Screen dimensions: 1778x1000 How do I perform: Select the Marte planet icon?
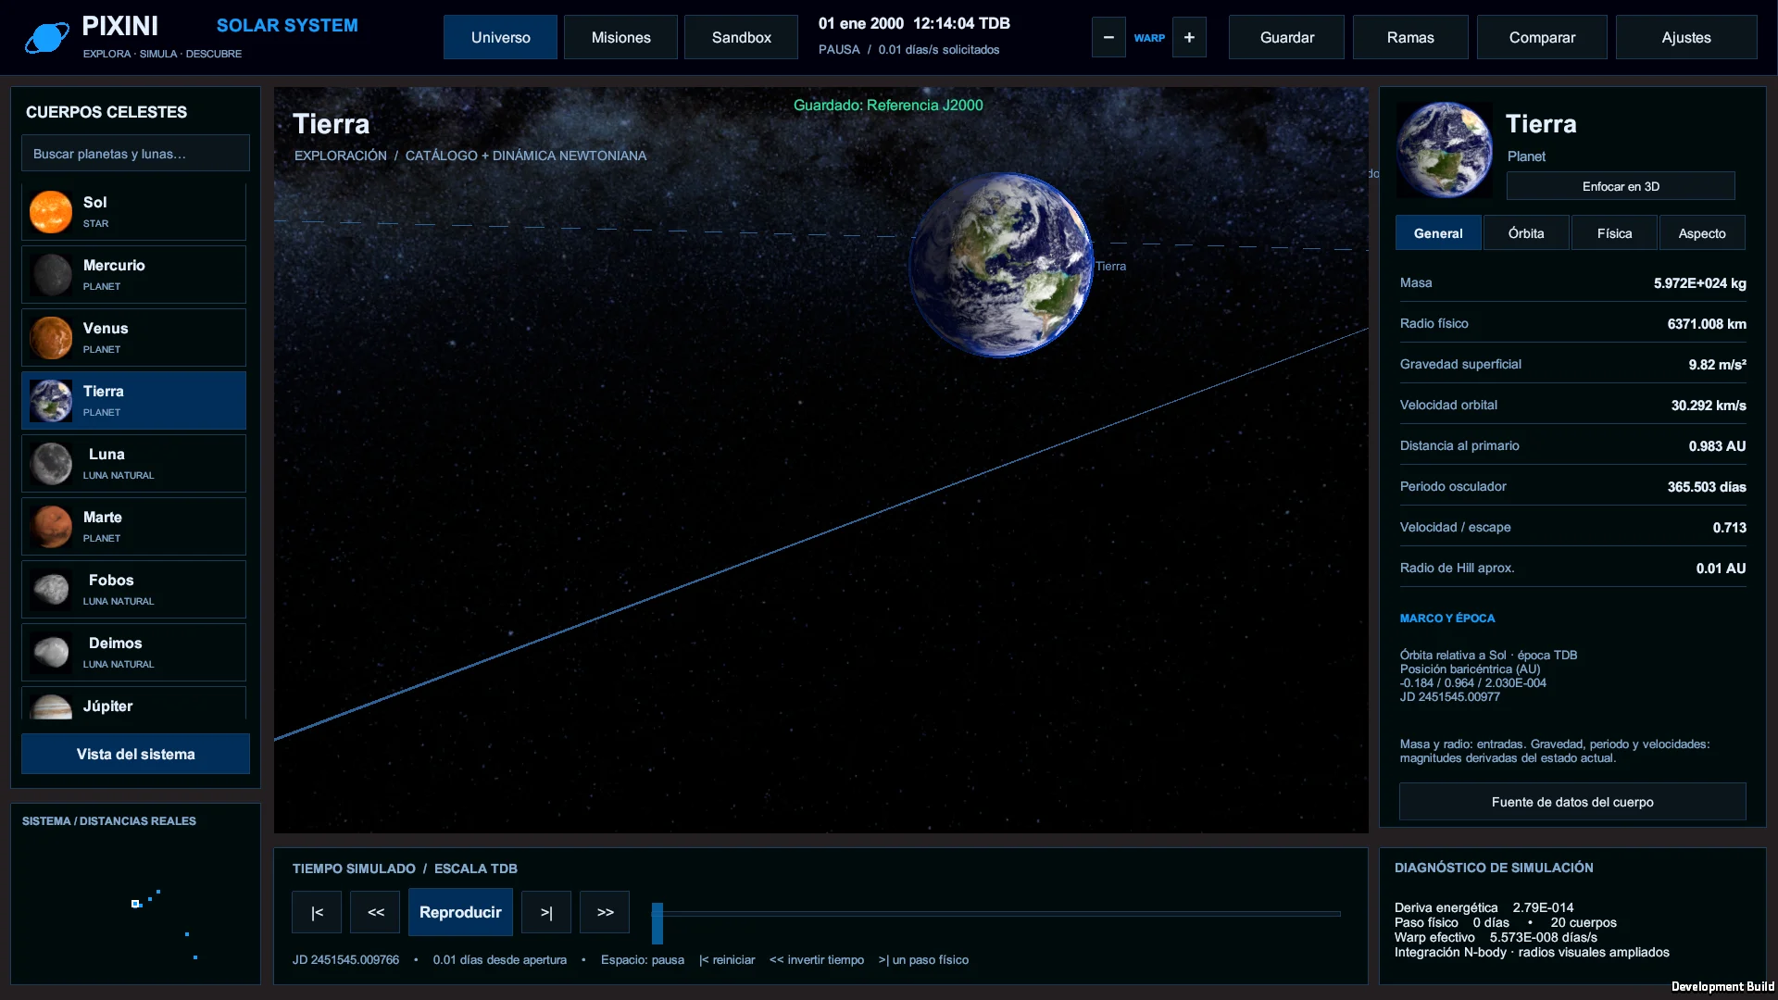point(51,527)
